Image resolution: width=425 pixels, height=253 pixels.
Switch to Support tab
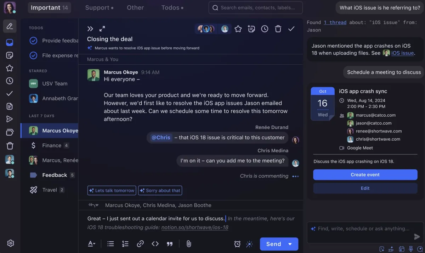click(100, 7)
